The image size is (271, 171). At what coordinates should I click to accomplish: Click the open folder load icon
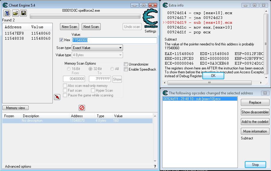pyautogui.click(x=15, y=13)
